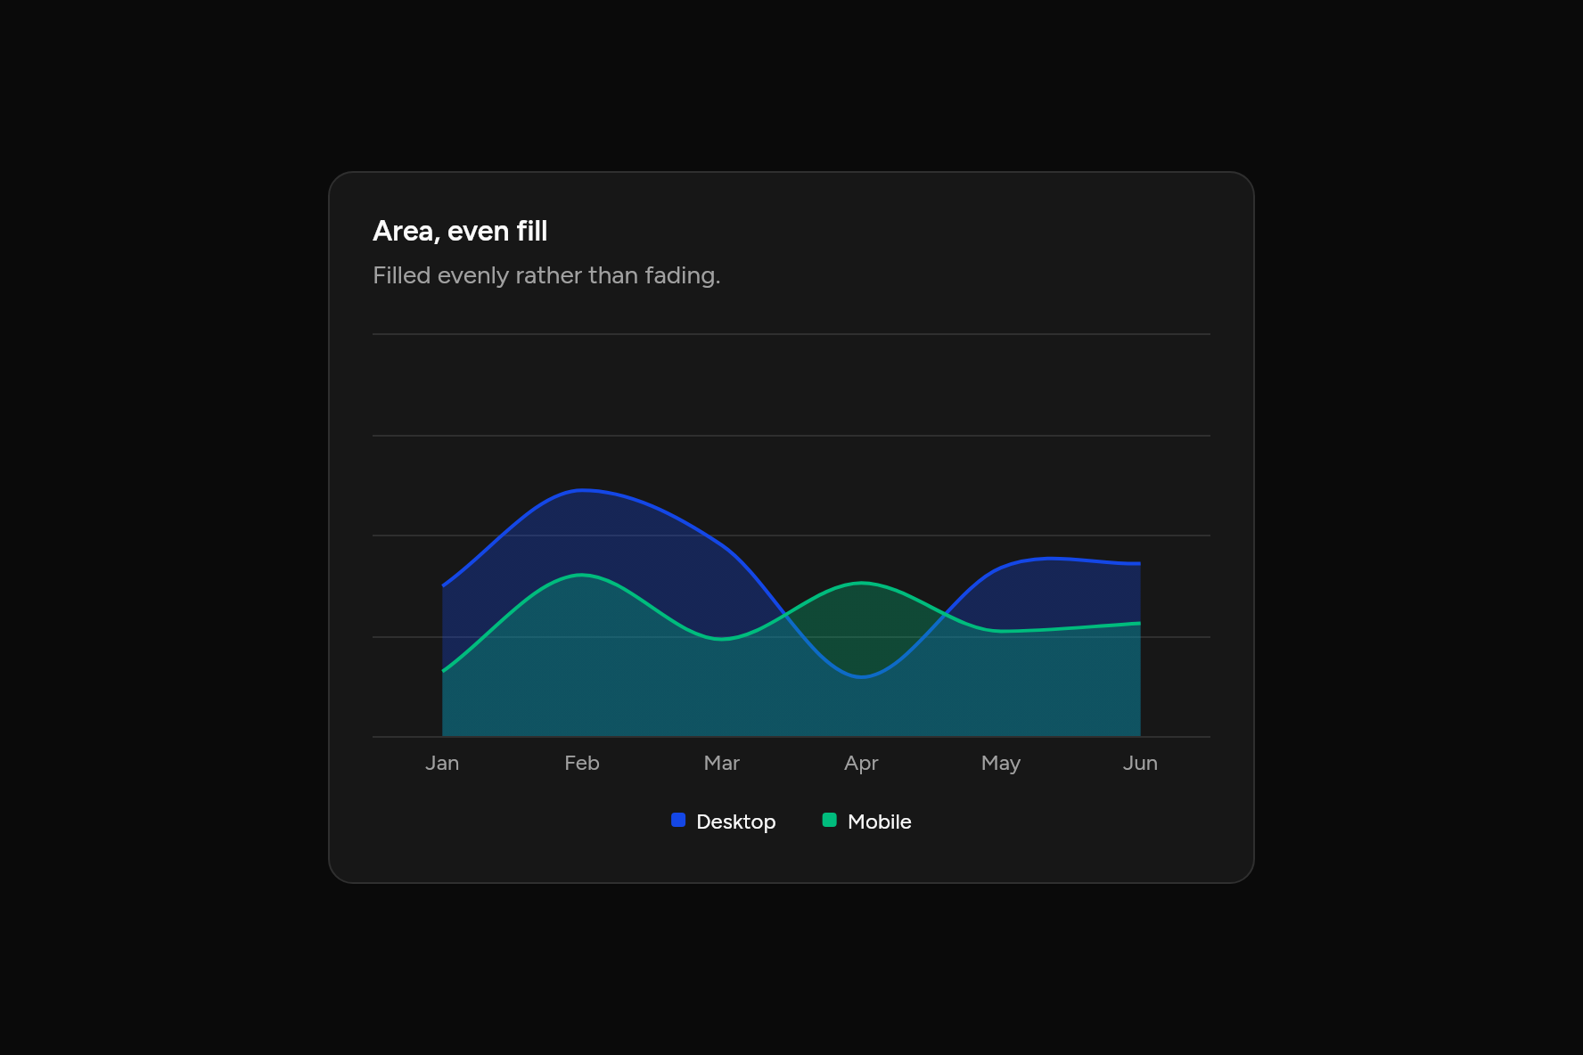Click the Jun axis label
1583x1055 pixels.
pos(1140,763)
